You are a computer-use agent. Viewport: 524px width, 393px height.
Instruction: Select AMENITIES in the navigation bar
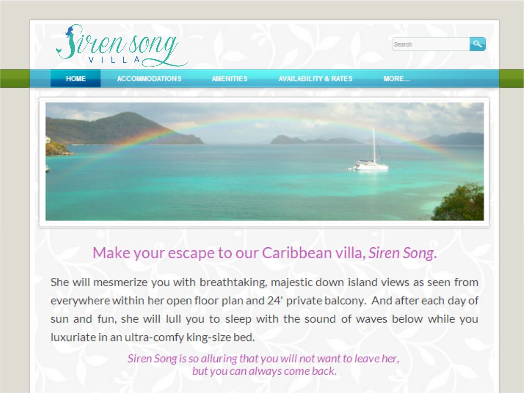pyautogui.click(x=229, y=79)
